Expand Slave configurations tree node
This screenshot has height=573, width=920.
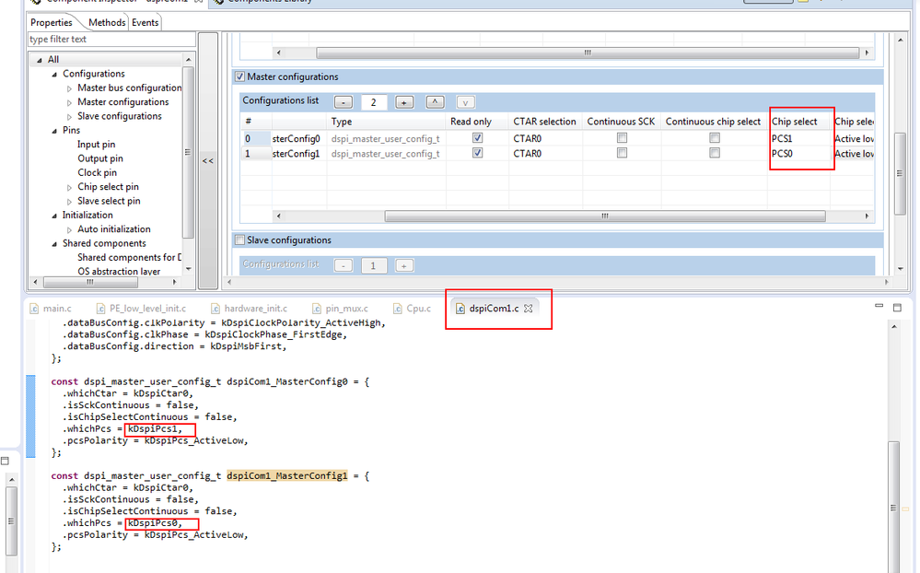click(69, 117)
